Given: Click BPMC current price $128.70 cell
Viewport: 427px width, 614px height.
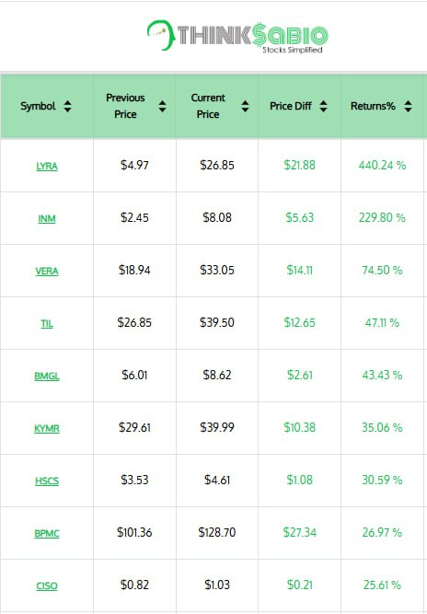Looking at the screenshot, I should 217,533.
